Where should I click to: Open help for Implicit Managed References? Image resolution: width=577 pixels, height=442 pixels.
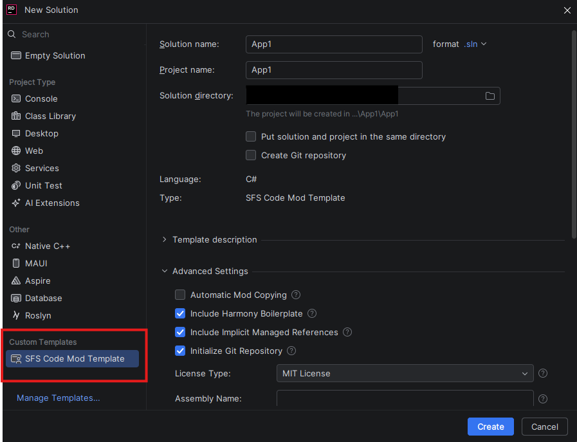[347, 332]
